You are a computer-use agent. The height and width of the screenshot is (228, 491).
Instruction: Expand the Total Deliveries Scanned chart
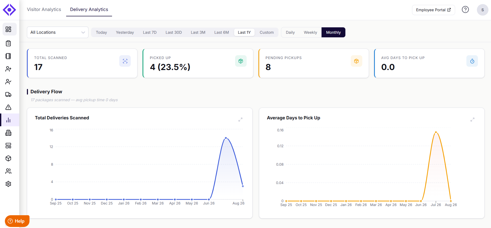pos(240,120)
